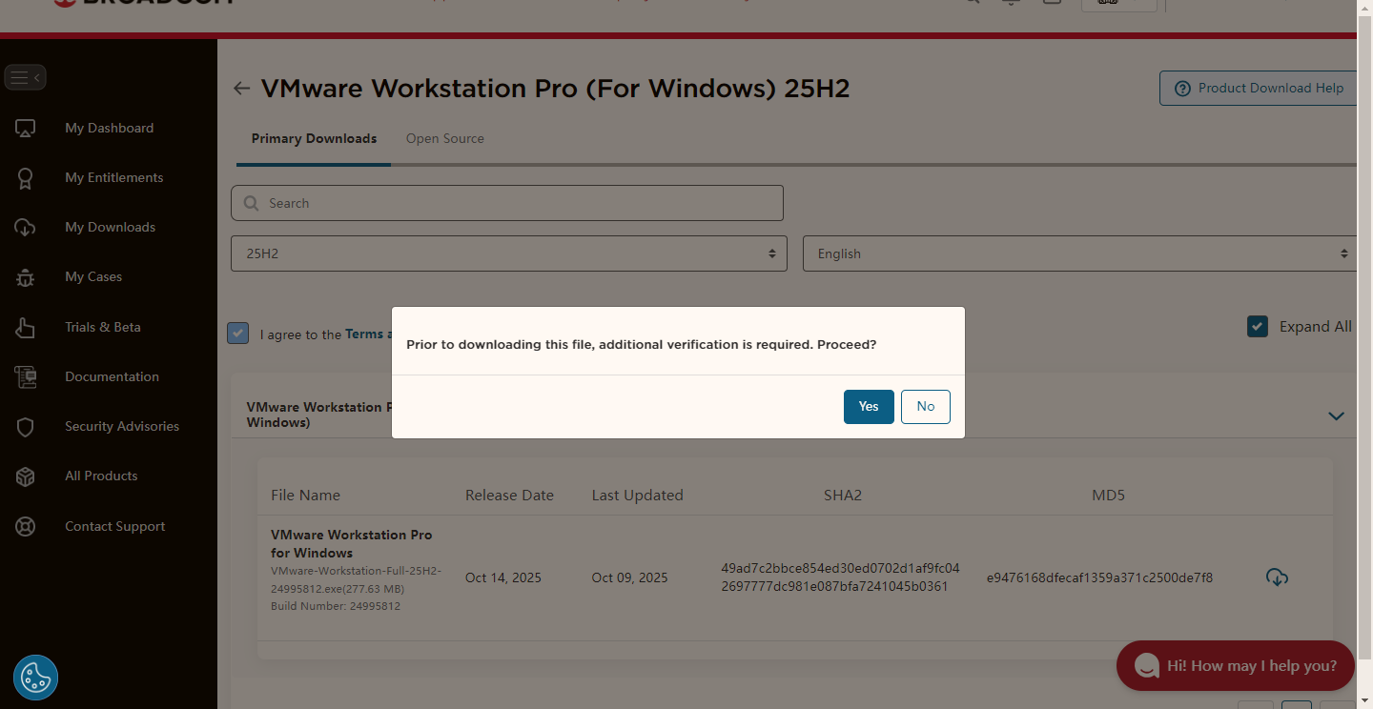Click the Oct 09, 2025 last updated date
The width and height of the screenshot is (1373, 709).
pos(629,577)
